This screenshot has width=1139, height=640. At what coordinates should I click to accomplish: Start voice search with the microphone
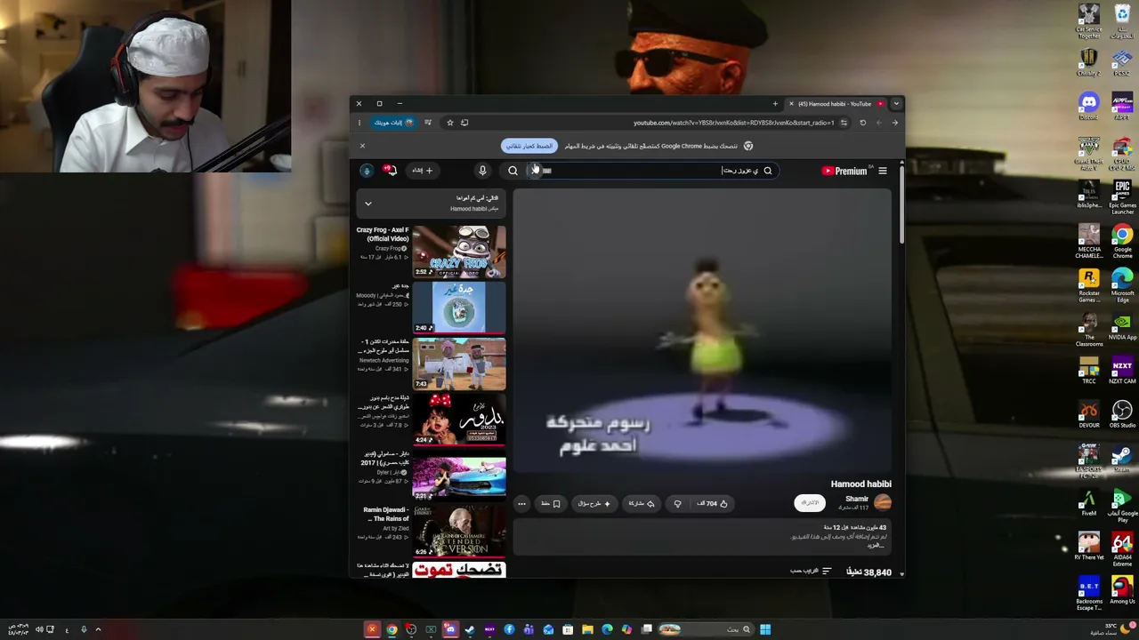(x=482, y=171)
